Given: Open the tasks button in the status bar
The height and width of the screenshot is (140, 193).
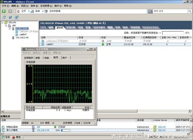Looking at the screenshot, I should pyautogui.click(x=6, y=137).
